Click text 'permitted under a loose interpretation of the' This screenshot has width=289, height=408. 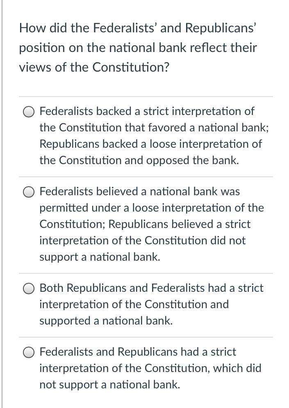coord(152,208)
